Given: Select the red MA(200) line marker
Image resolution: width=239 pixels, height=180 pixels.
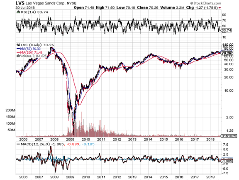Looking at the screenshot, I should pos(18,52).
